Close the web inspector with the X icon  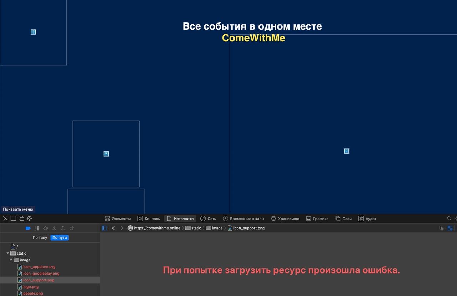point(5,219)
